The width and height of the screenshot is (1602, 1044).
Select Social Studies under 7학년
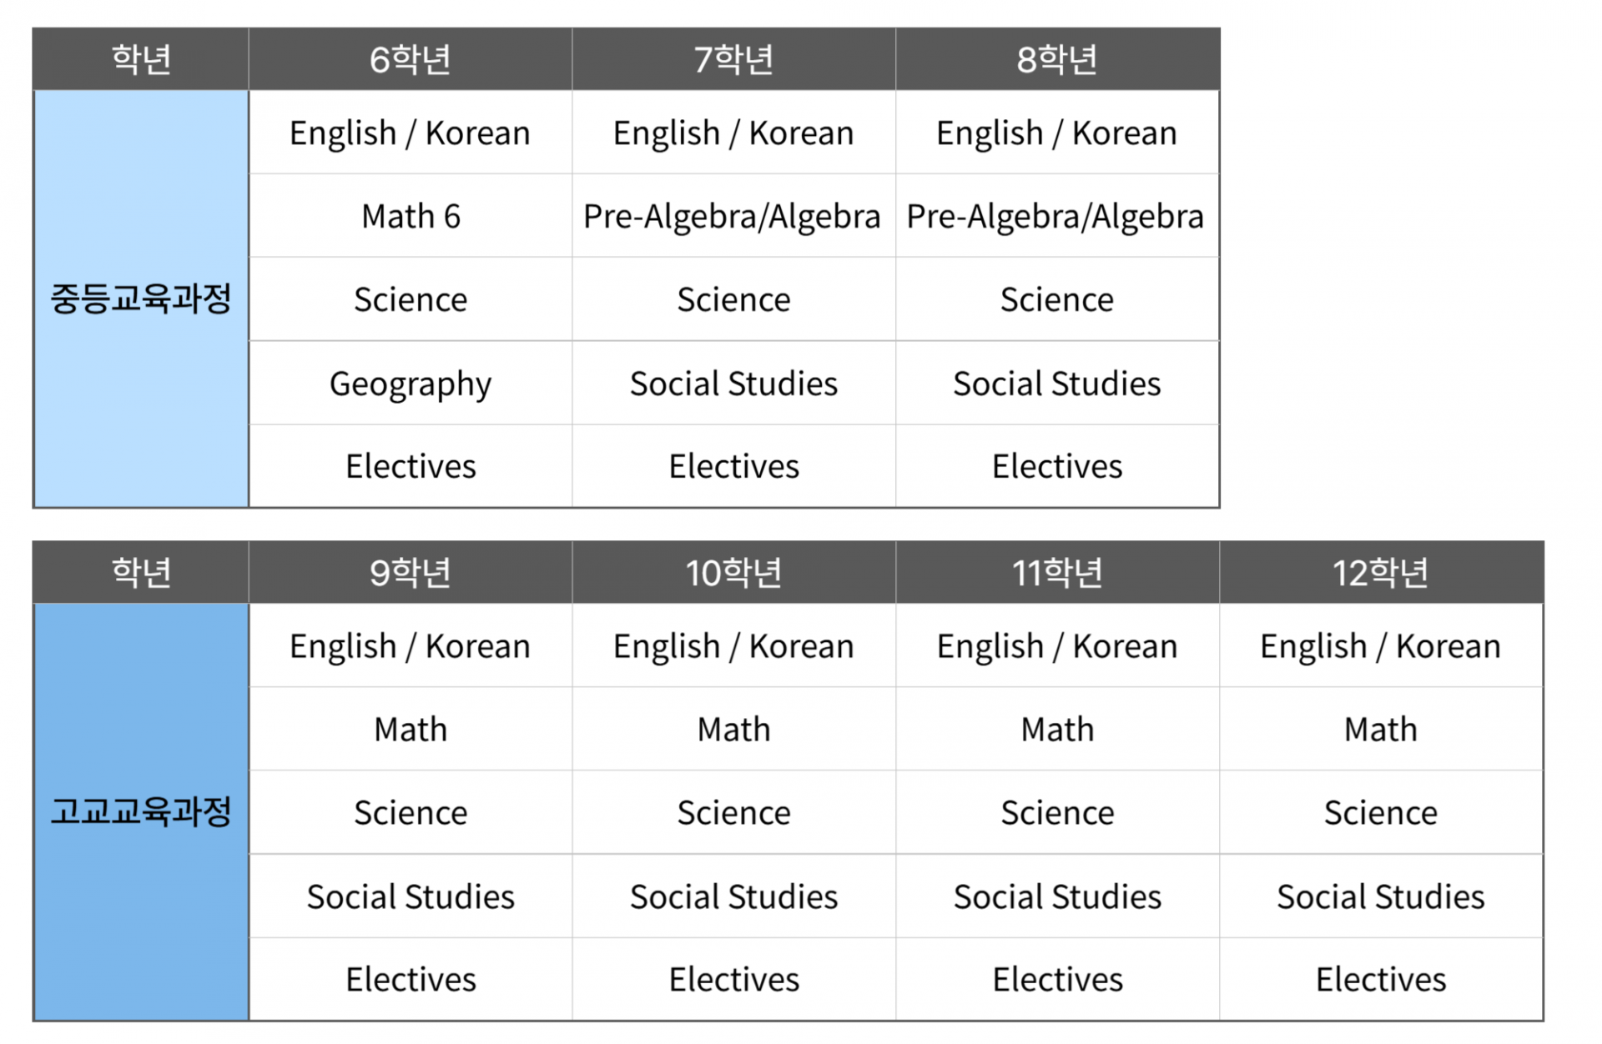pos(733,384)
